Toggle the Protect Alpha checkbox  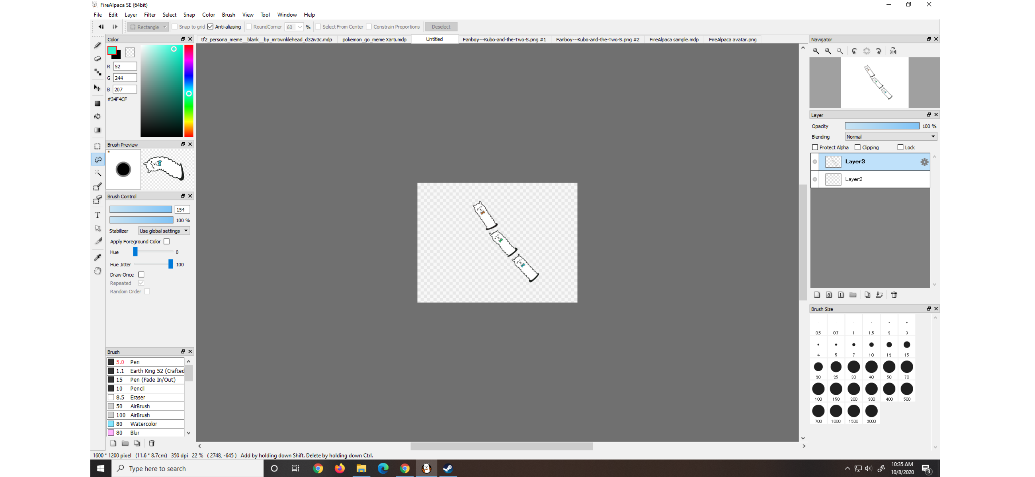[x=815, y=147]
